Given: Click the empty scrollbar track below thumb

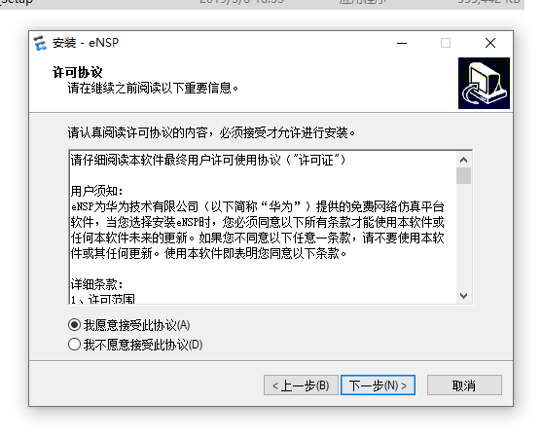Looking at the screenshot, I should click(x=463, y=237).
